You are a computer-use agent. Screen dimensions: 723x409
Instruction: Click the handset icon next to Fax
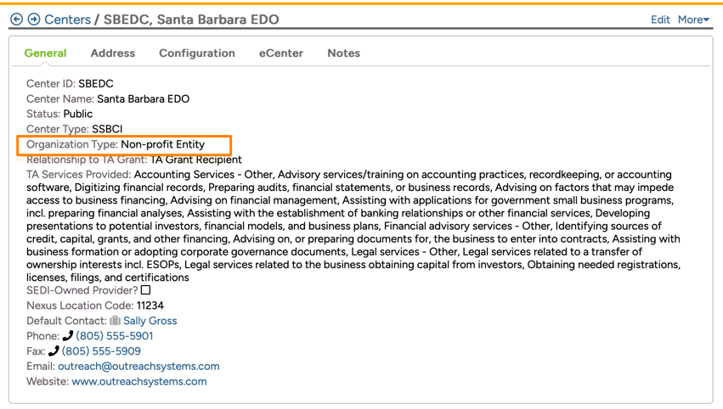(54, 351)
